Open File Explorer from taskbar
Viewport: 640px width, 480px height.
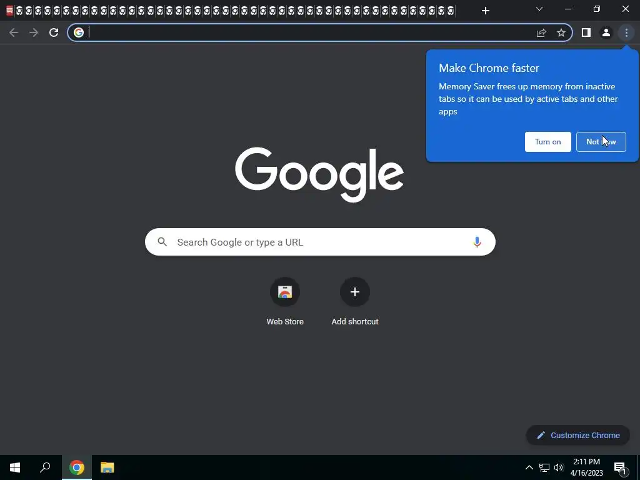coord(107,467)
